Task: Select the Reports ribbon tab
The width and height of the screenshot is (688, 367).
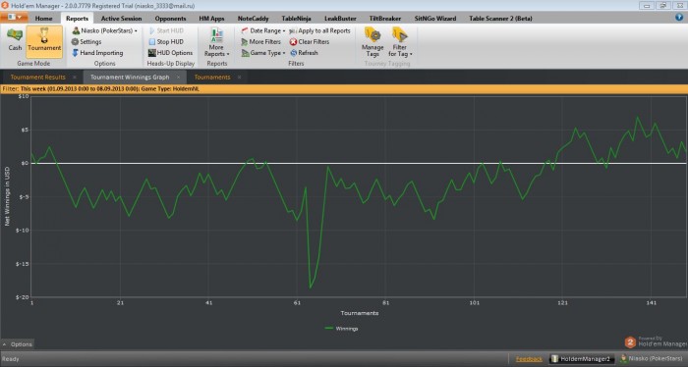Action: 78,19
